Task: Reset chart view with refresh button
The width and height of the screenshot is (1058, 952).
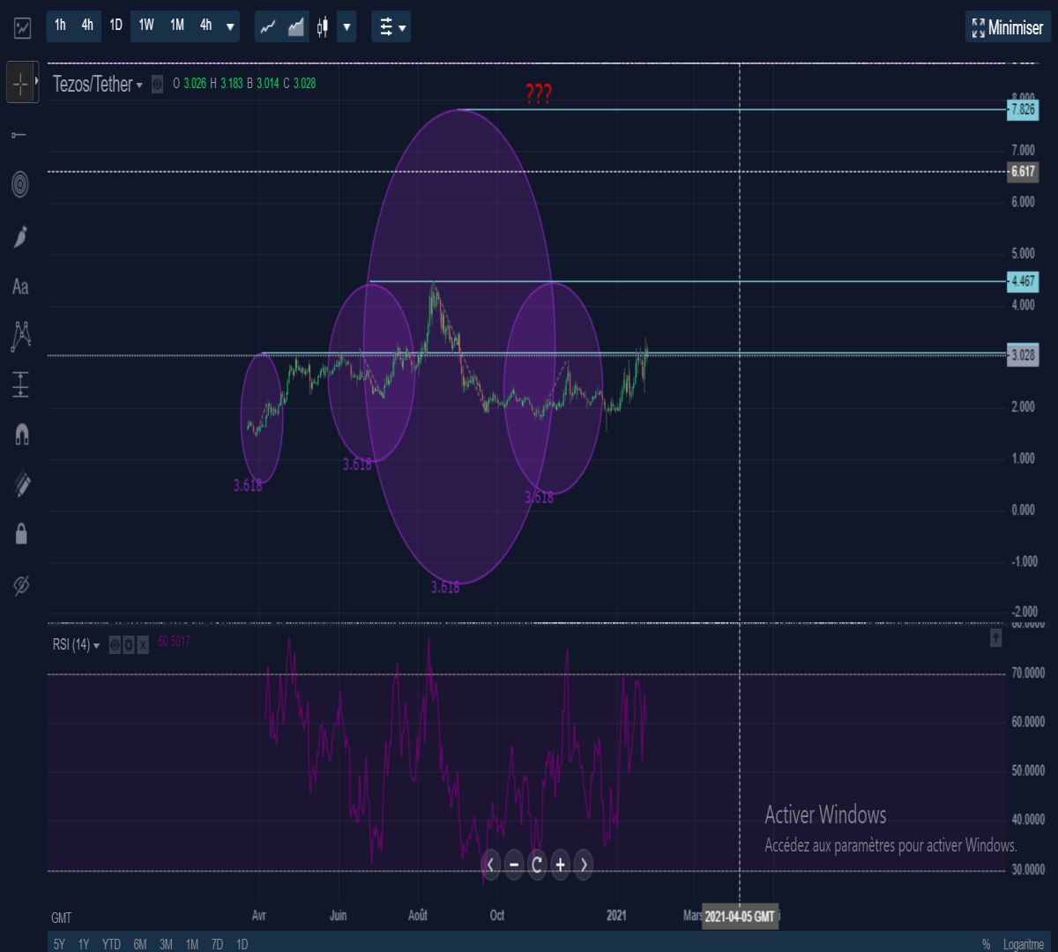Action: tap(537, 865)
